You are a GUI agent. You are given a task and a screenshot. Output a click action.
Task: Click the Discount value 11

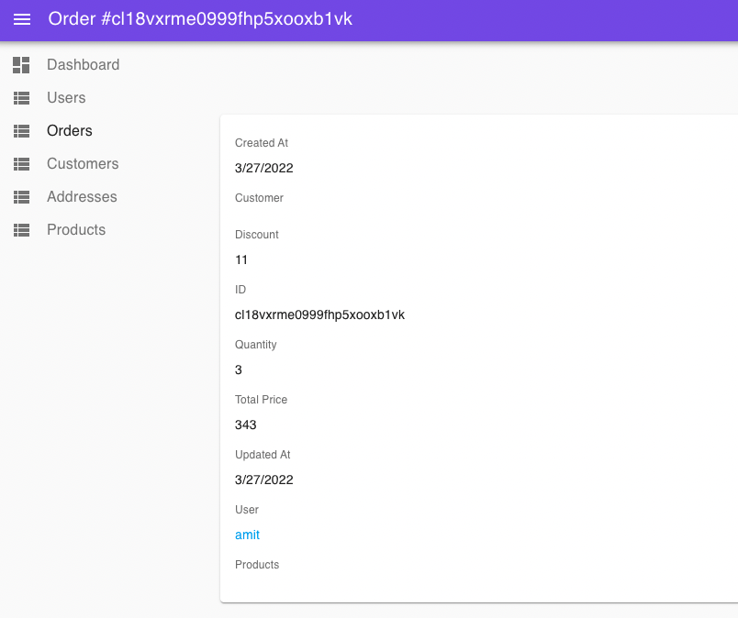[241, 259]
